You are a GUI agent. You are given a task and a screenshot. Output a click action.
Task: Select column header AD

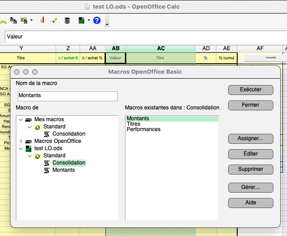tap(206, 48)
